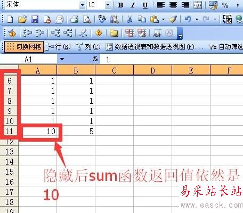
Task: Select row 15 header
Action: tap(9, 172)
